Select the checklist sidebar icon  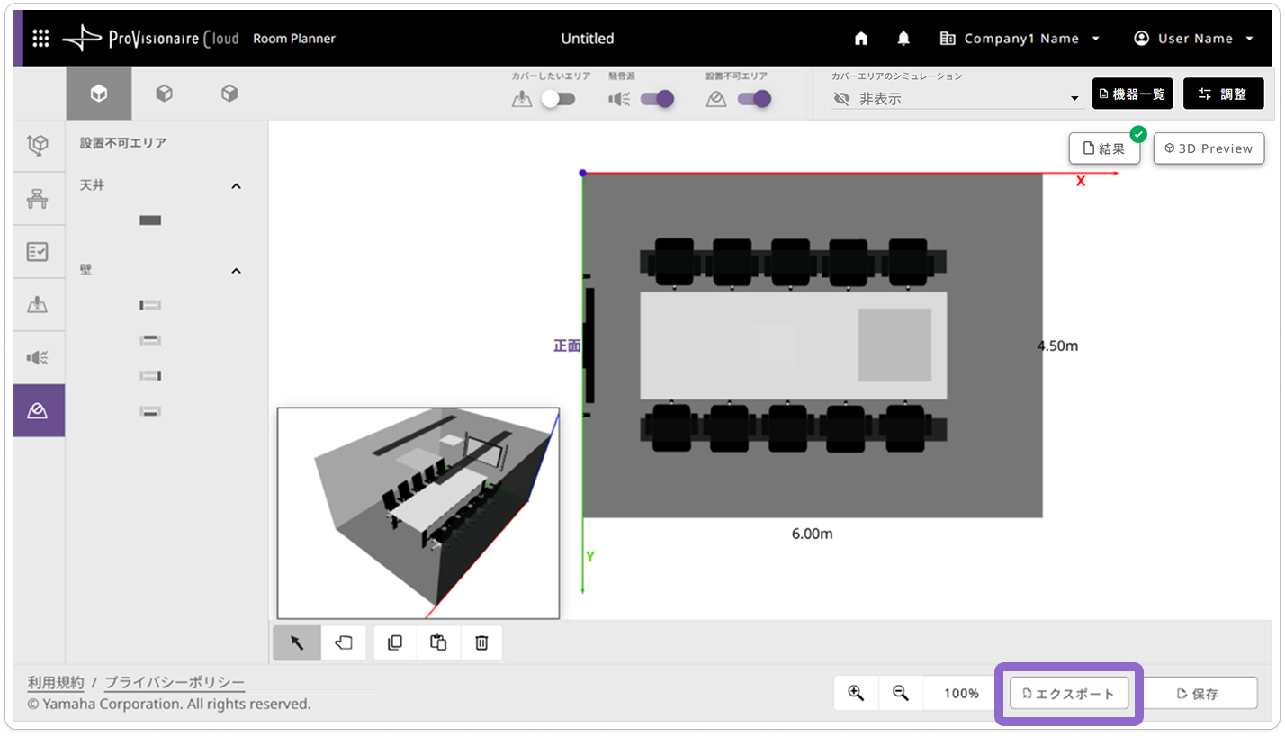click(x=38, y=252)
